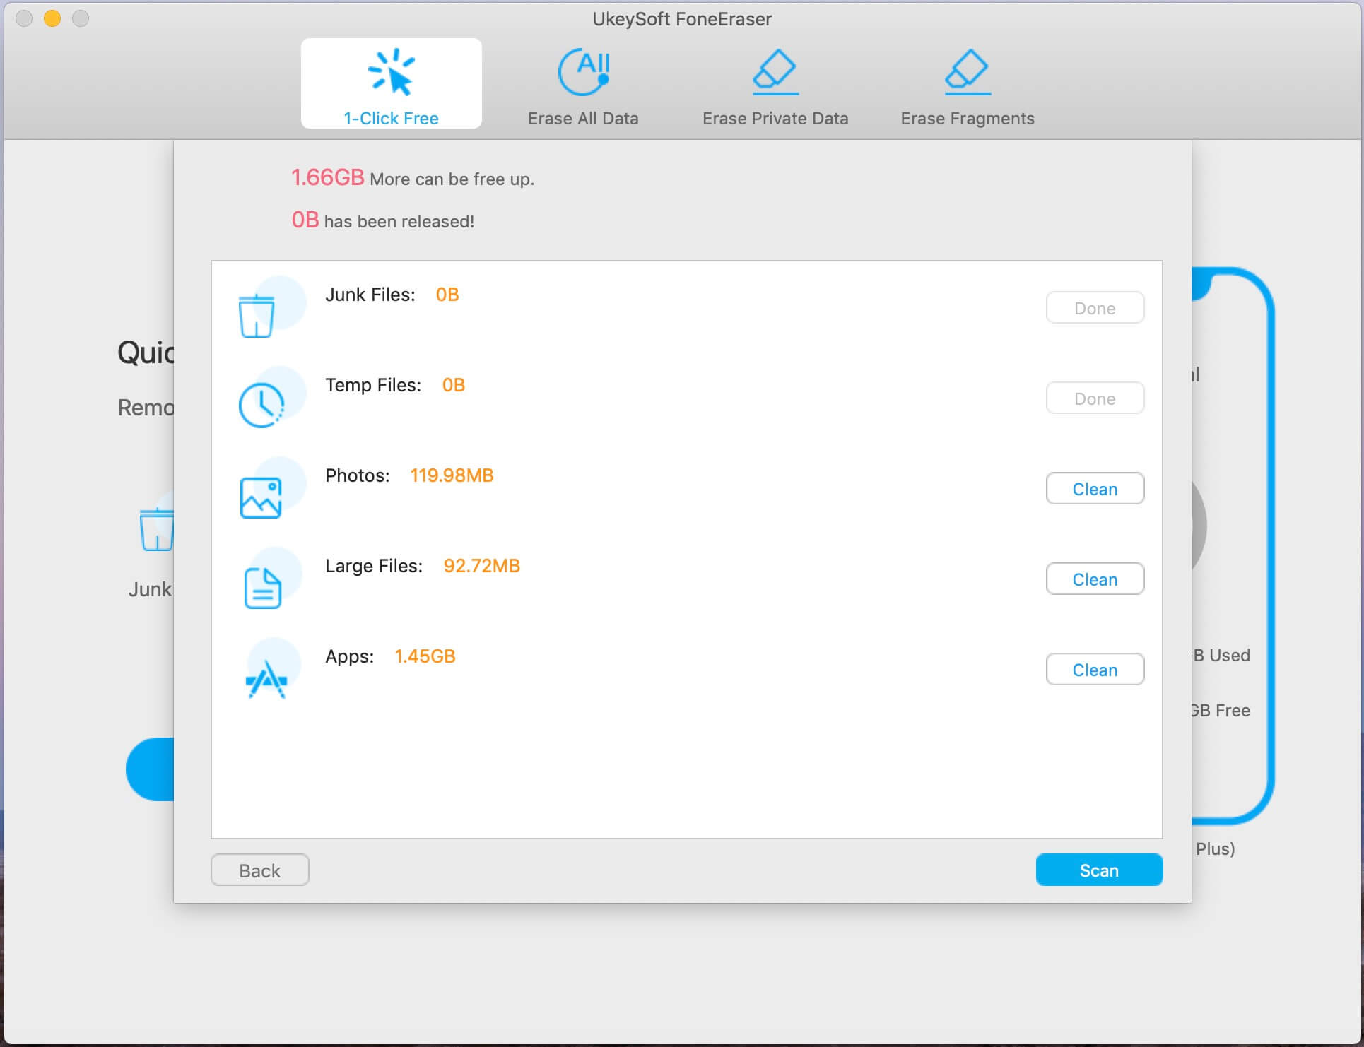The image size is (1364, 1047).
Task: Click Clean for Photos 119.98MB
Action: pos(1093,488)
